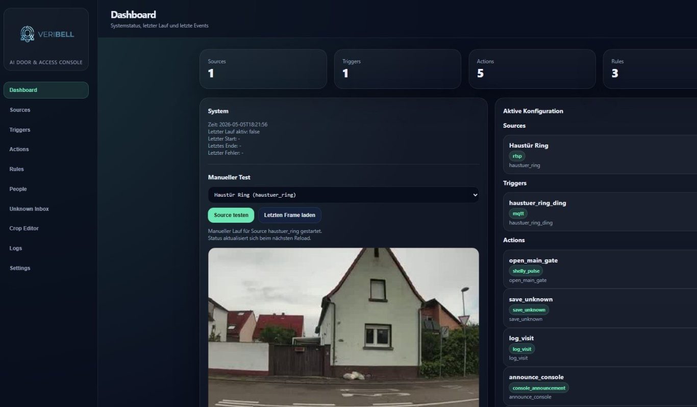This screenshot has width=697, height=407.
Task: Select the shelly_pulse badge on open_main_gate
Action: (x=526, y=271)
